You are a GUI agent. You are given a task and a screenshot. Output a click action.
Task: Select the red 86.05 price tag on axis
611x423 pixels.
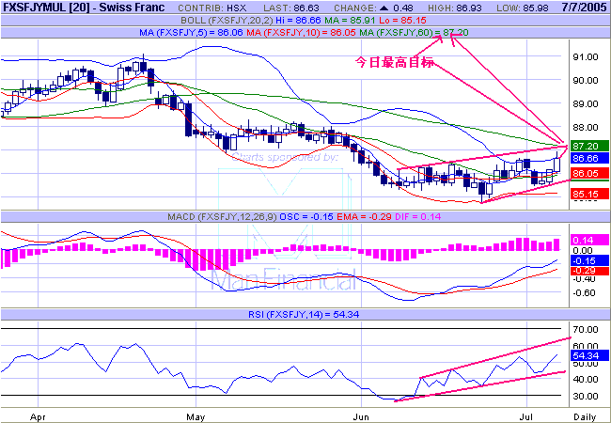point(589,173)
